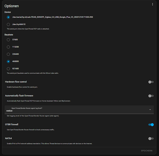This screenshot has height=156, width=159.
Task: Click the IPv6 to IPv4 translation description
Action: (x=50, y=144)
